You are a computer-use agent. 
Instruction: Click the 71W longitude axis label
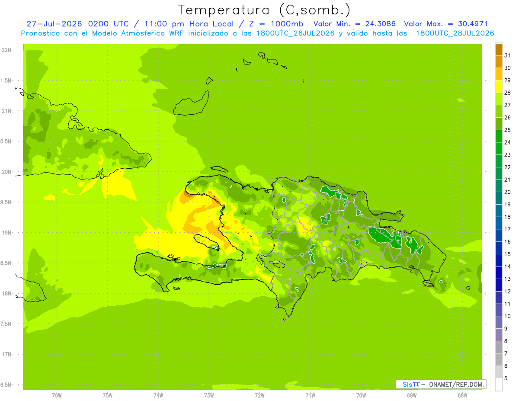310,395
